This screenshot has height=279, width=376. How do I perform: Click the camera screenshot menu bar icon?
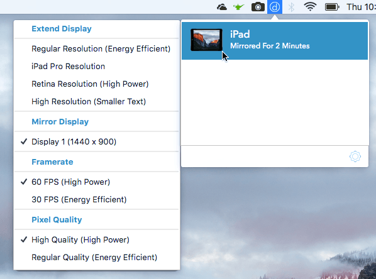pyautogui.click(x=258, y=7)
